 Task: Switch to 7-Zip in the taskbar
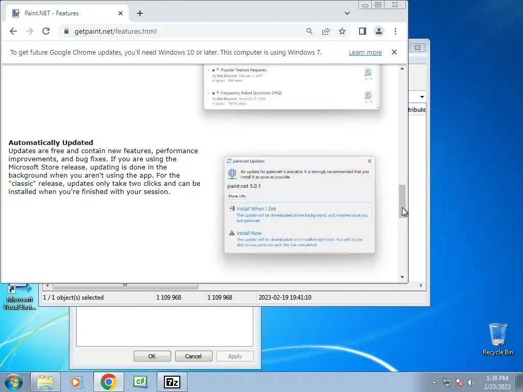pos(172,382)
